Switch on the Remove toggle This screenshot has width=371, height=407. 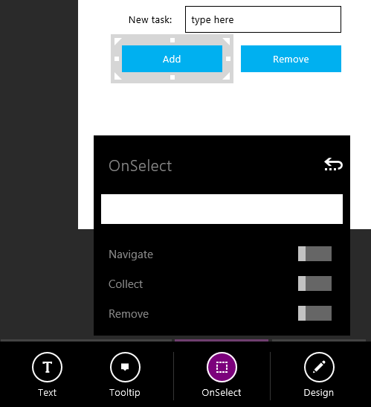pyautogui.click(x=314, y=313)
